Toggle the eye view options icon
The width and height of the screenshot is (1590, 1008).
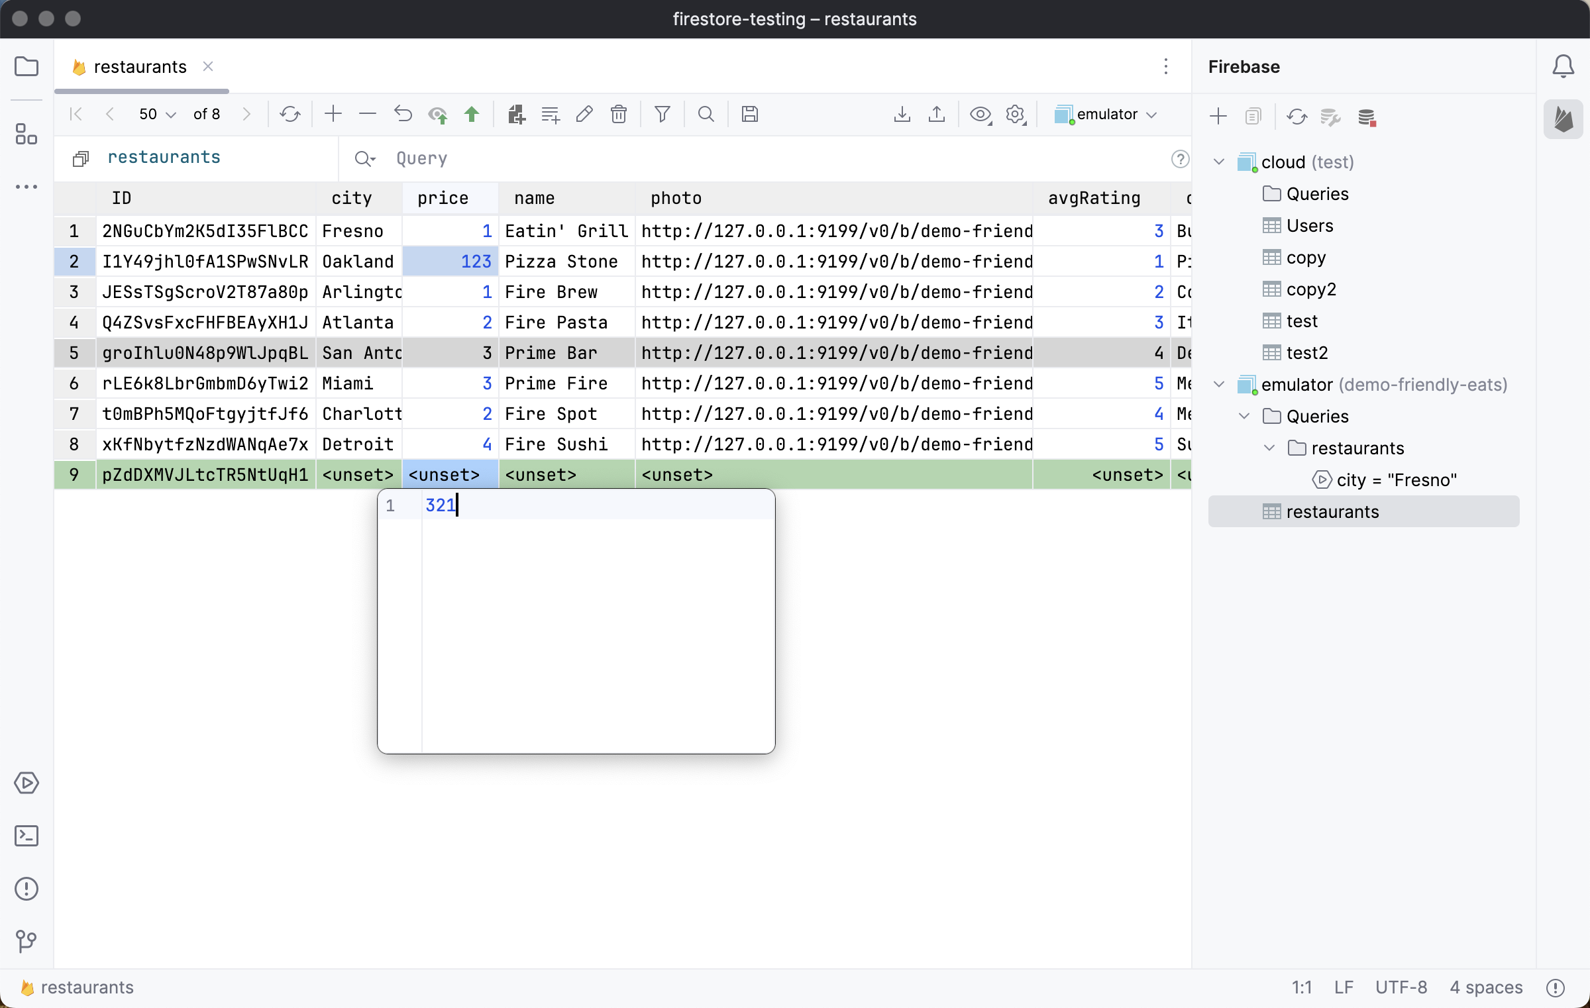(980, 114)
